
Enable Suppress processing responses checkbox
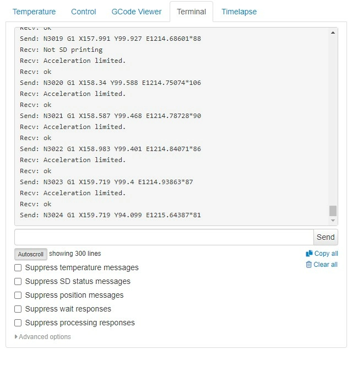click(18, 323)
